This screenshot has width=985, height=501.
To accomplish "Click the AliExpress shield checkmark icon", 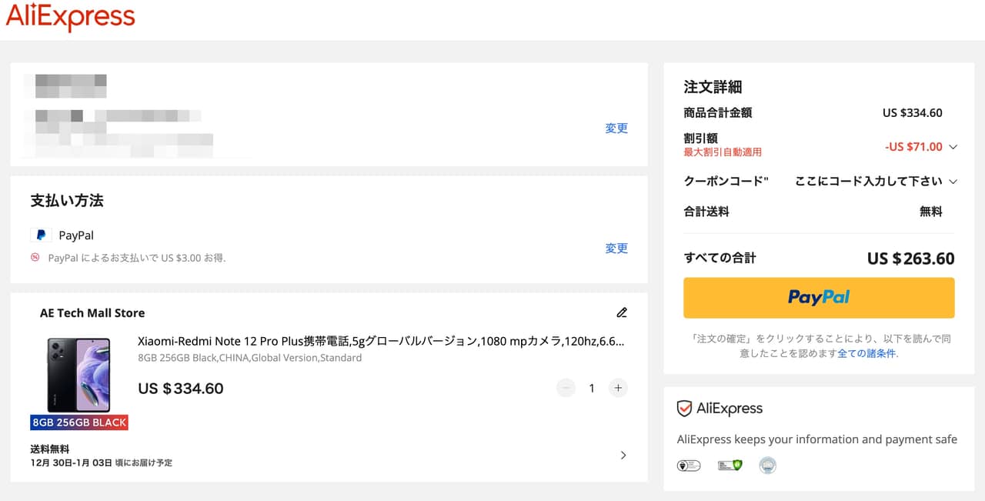I will 684,409.
